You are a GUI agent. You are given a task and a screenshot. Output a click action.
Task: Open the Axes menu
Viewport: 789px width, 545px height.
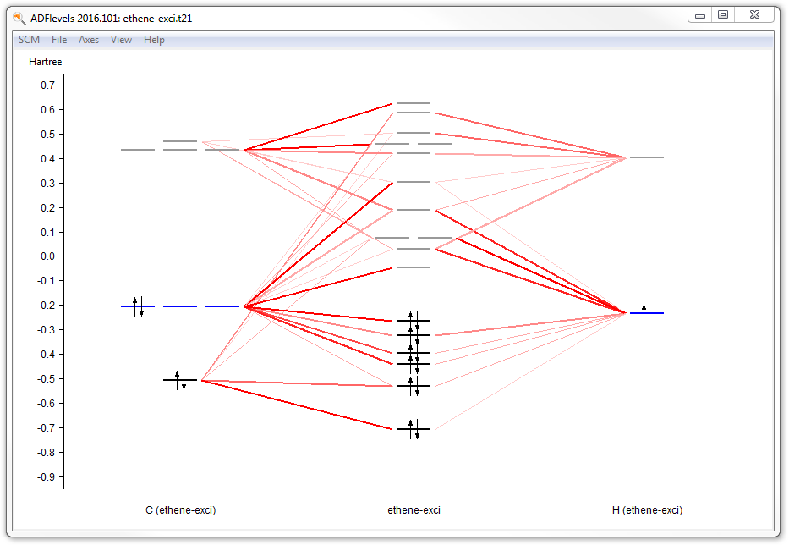[89, 40]
